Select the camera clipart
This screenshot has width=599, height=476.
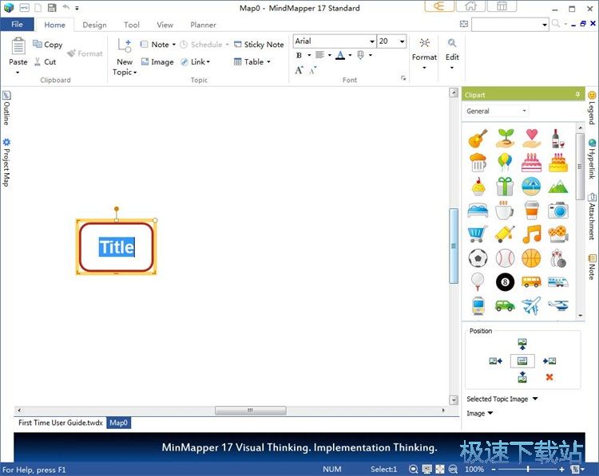558,210
